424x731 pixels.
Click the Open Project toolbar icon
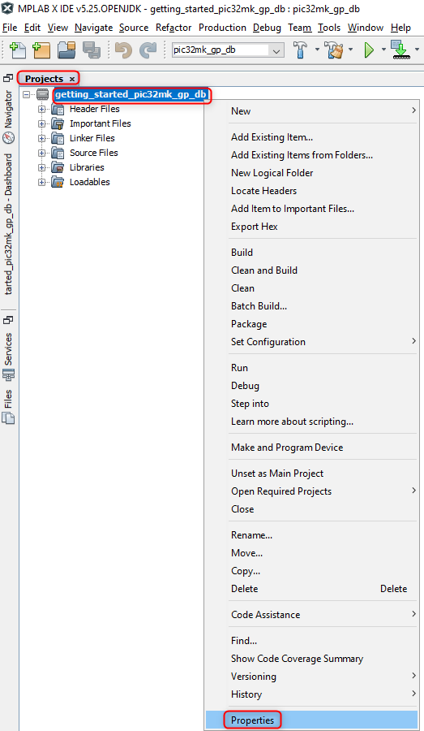[x=66, y=50]
